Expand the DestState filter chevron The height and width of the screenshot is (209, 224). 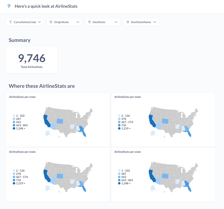[x=116, y=22]
